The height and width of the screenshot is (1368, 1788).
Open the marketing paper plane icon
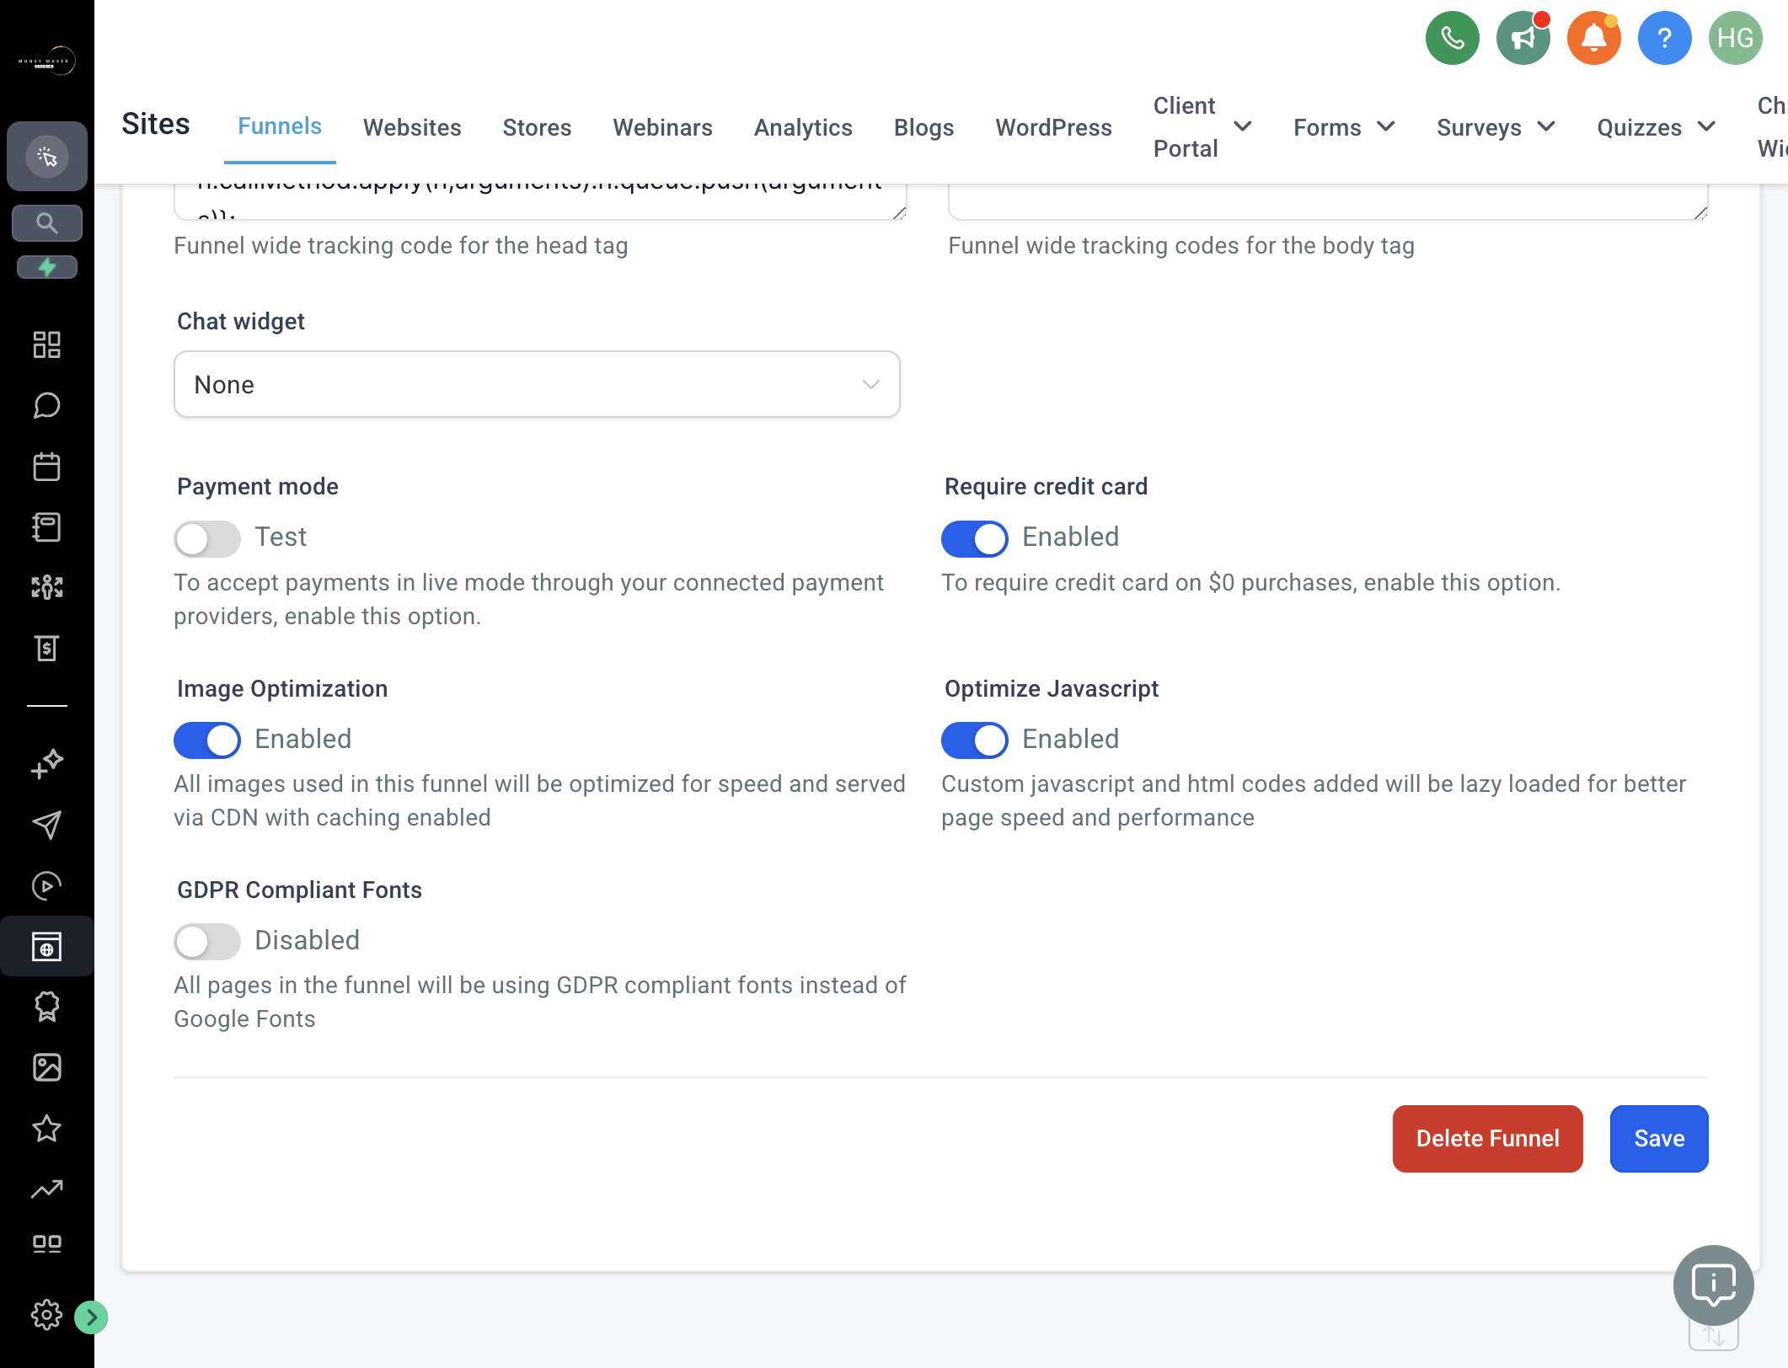click(47, 825)
